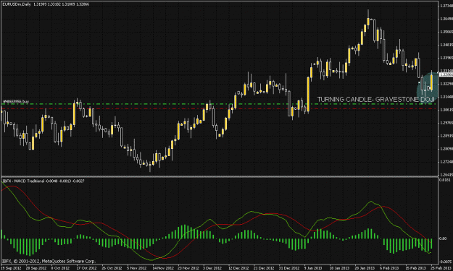Image resolution: width=453 pixels, height=271 pixels.
Task: Click the 18 Jan 2013 date label
Action: (x=339, y=268)
